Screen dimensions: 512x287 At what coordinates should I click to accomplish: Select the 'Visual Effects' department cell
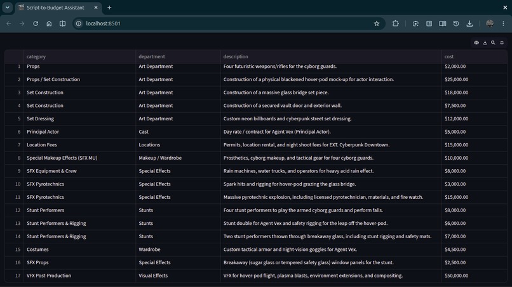[178, 275]
